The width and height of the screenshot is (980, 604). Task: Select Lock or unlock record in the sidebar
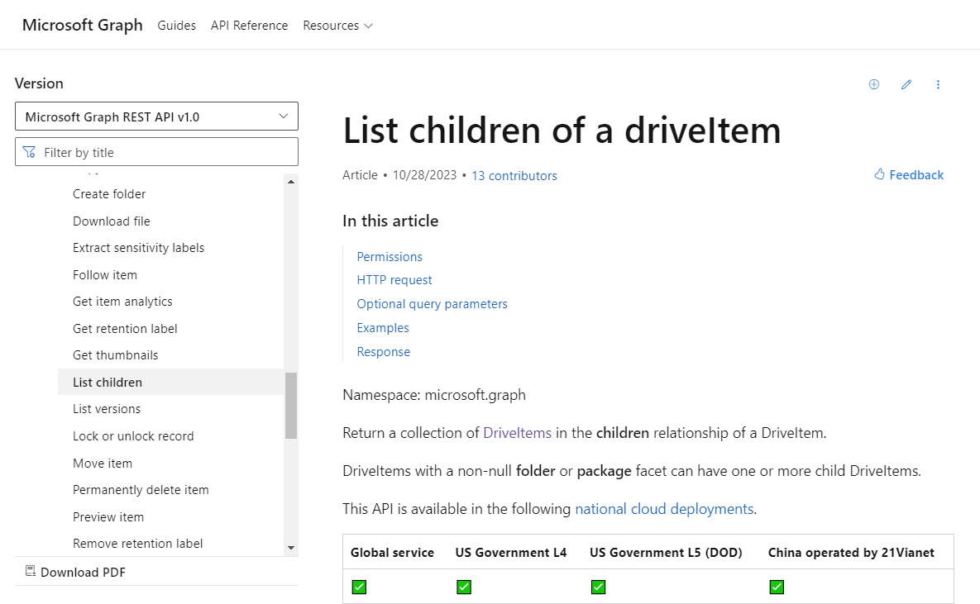pos(133,436)
